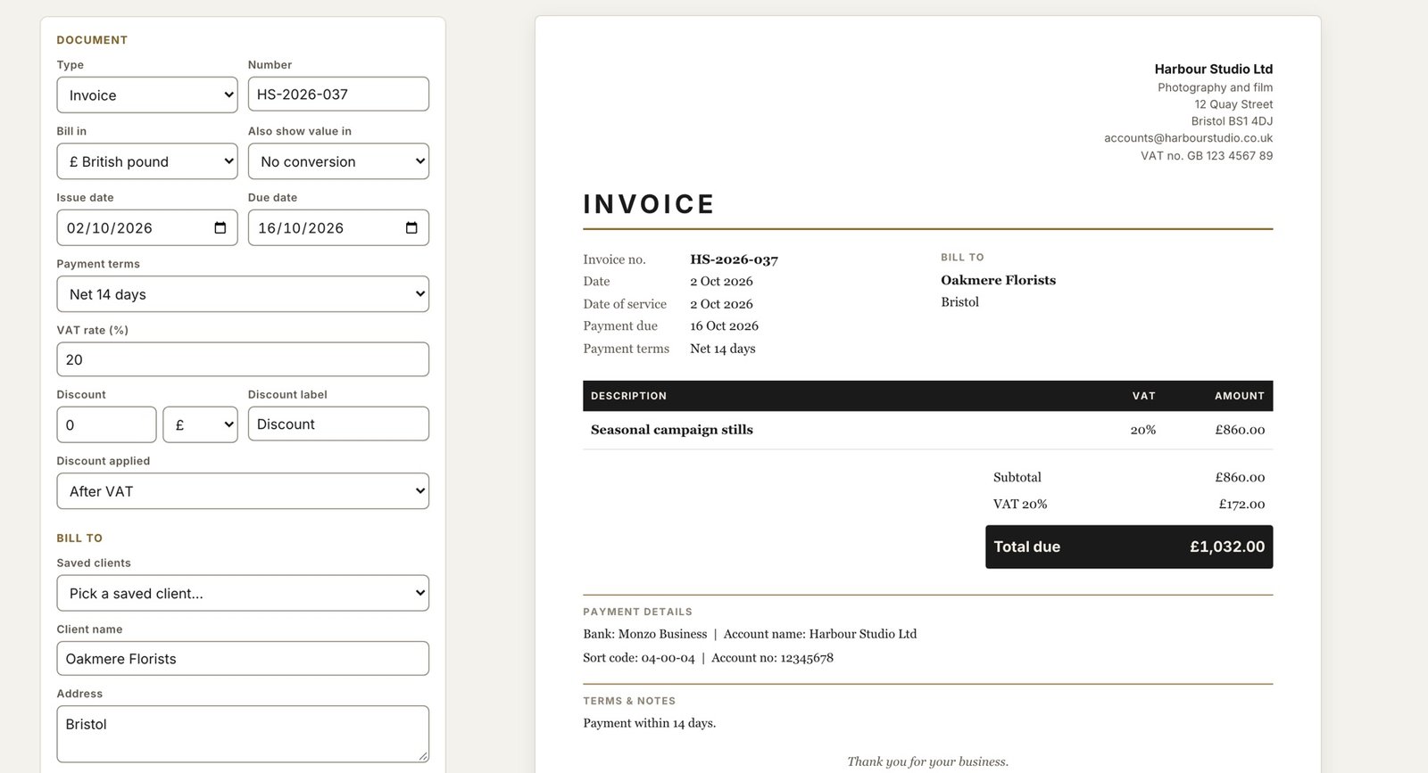Click the Discount label field
1428x773 pixels.
[338, 424]
